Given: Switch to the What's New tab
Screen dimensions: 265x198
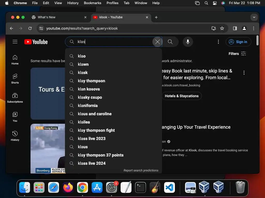Looking at the screenshot, I should (x=58, y=17).
